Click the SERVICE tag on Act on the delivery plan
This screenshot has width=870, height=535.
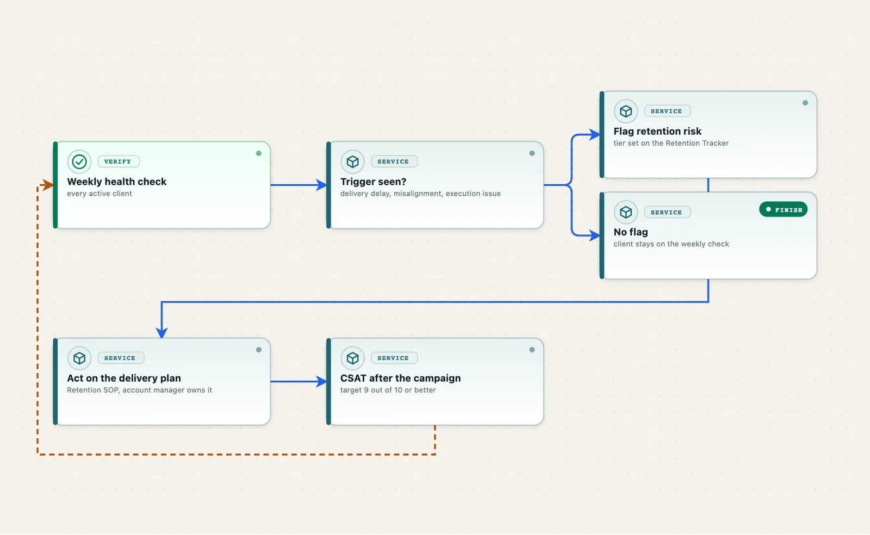point(121,358)
